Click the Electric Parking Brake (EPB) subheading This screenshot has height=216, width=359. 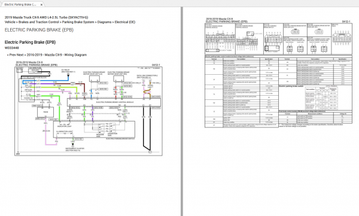click(30, 42)
